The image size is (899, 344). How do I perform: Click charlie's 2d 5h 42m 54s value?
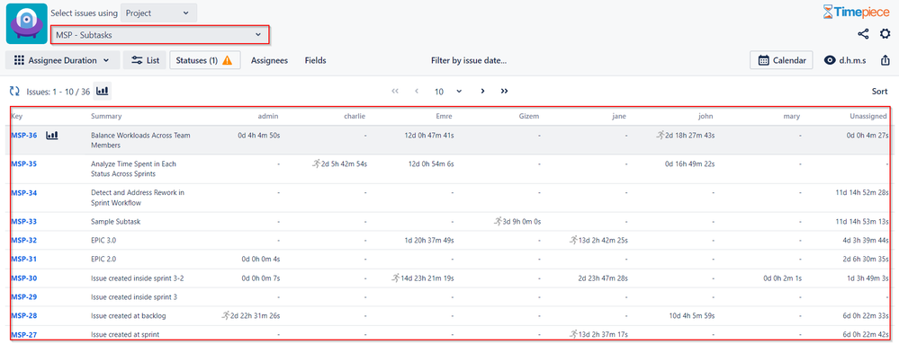pos(344,163)
